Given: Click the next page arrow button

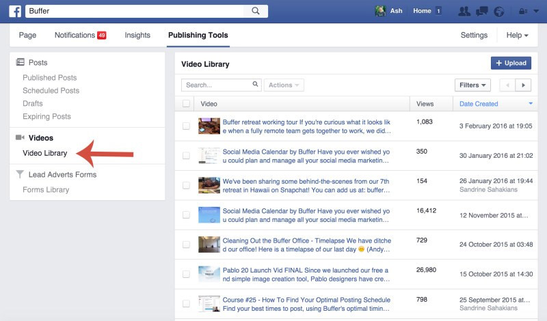Looking at the screenshot, I should [x=523, y=85].
